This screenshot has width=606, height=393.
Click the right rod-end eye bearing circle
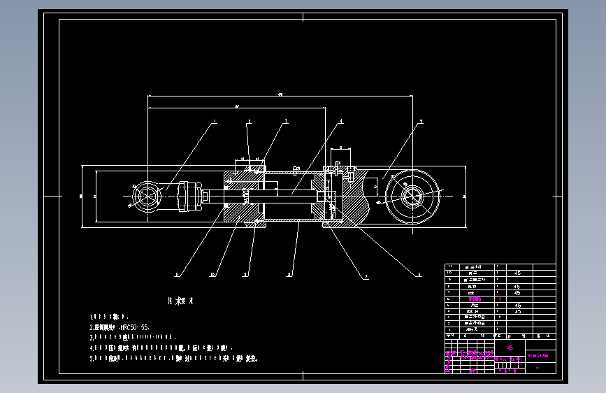pos(412,196)
